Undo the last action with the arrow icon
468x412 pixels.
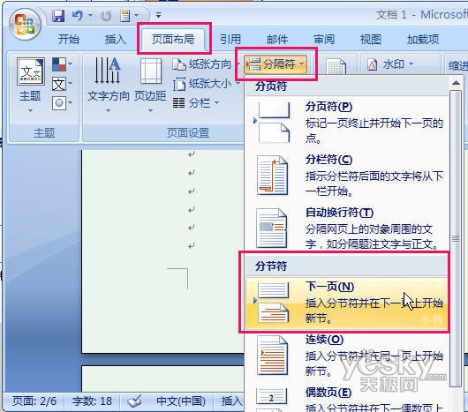coord(79,16)
